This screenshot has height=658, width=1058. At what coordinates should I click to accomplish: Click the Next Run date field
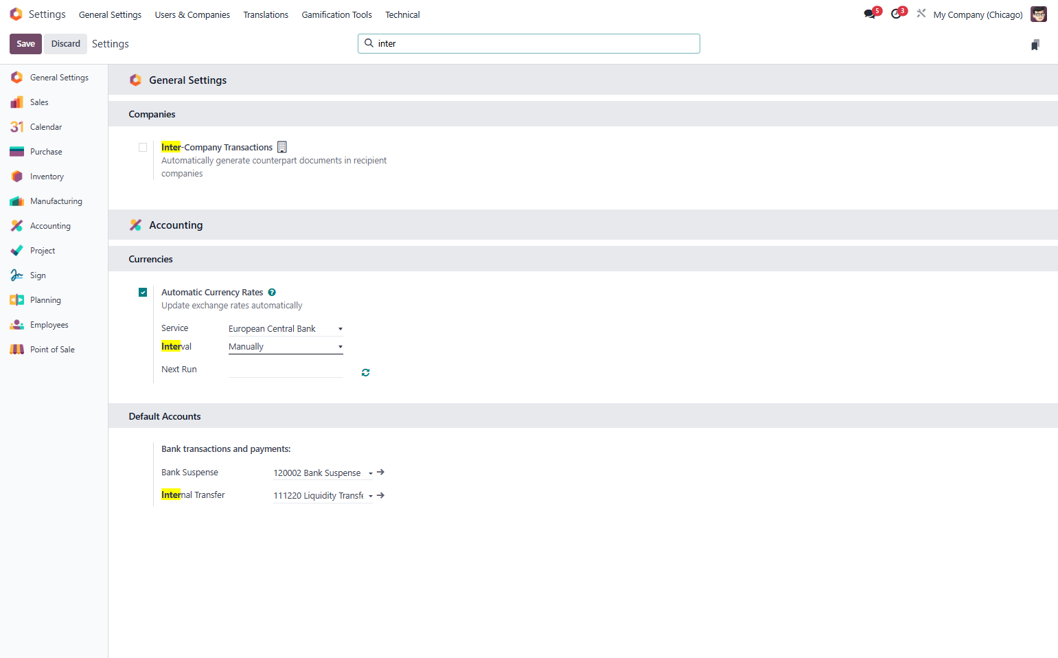(286, 370)
